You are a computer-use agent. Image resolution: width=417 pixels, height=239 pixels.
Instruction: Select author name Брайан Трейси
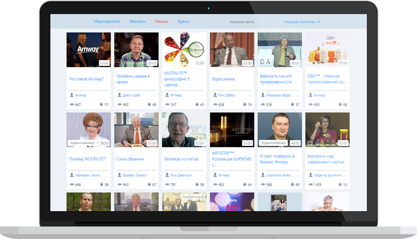(x=134, y=175)
